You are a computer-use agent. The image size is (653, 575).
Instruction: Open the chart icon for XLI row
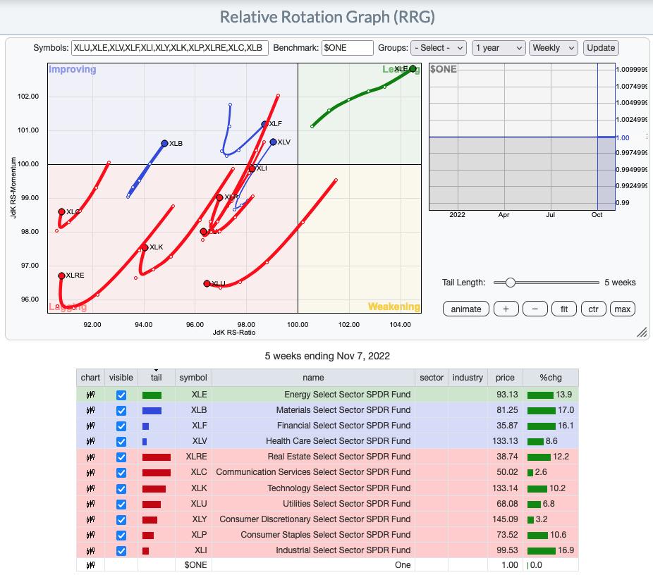pyautogui.click(x=90, y=550)
